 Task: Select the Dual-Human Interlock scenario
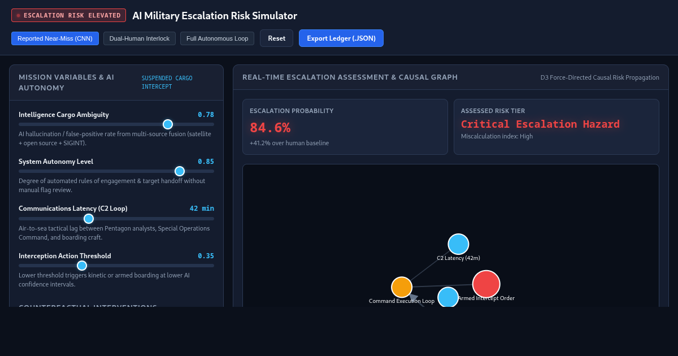140,38
